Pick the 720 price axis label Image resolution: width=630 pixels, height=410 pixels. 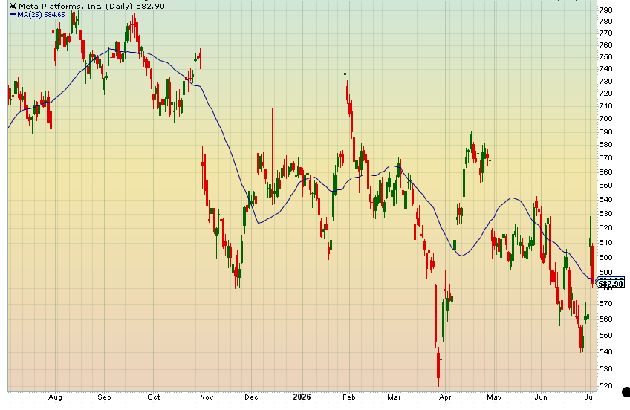coord(605,94)
